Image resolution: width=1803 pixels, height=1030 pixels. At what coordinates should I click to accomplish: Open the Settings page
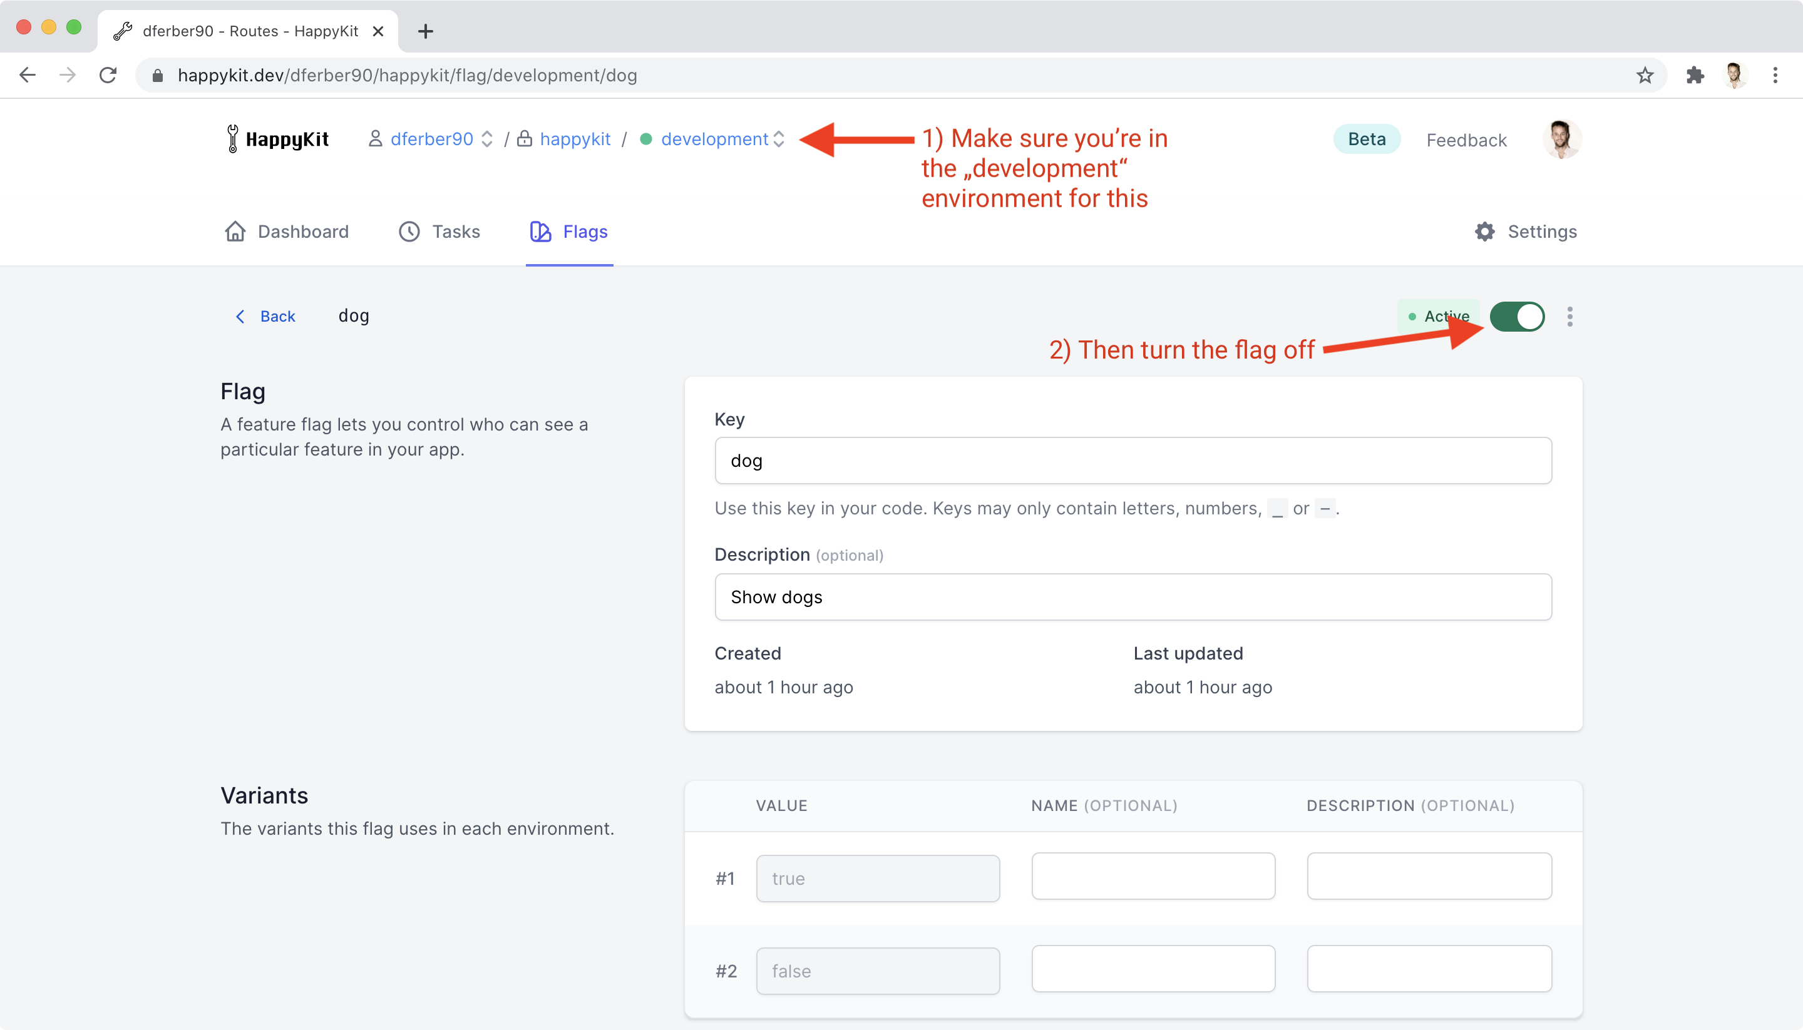1526,232
